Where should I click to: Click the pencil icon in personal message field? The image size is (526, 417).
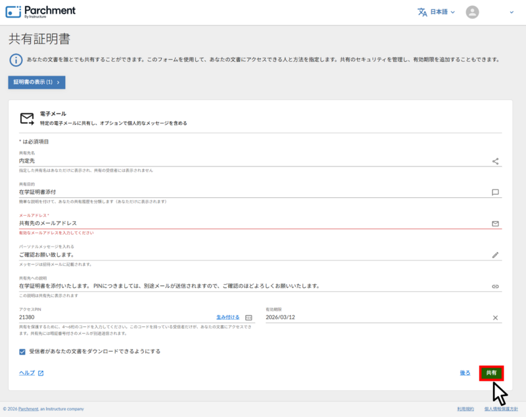496,255
